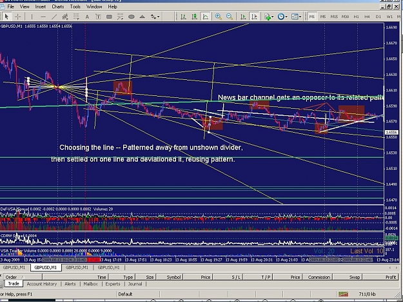
Task: Open the Charts menu
Action: click(58, 6)
